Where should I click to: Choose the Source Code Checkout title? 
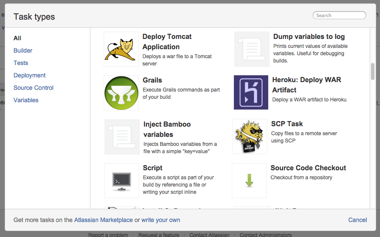[308, 168]
